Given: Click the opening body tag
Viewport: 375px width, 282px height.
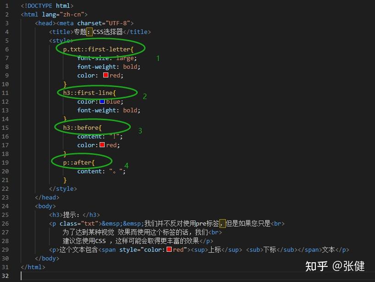Looking at the screenshot, I should 45,206.
